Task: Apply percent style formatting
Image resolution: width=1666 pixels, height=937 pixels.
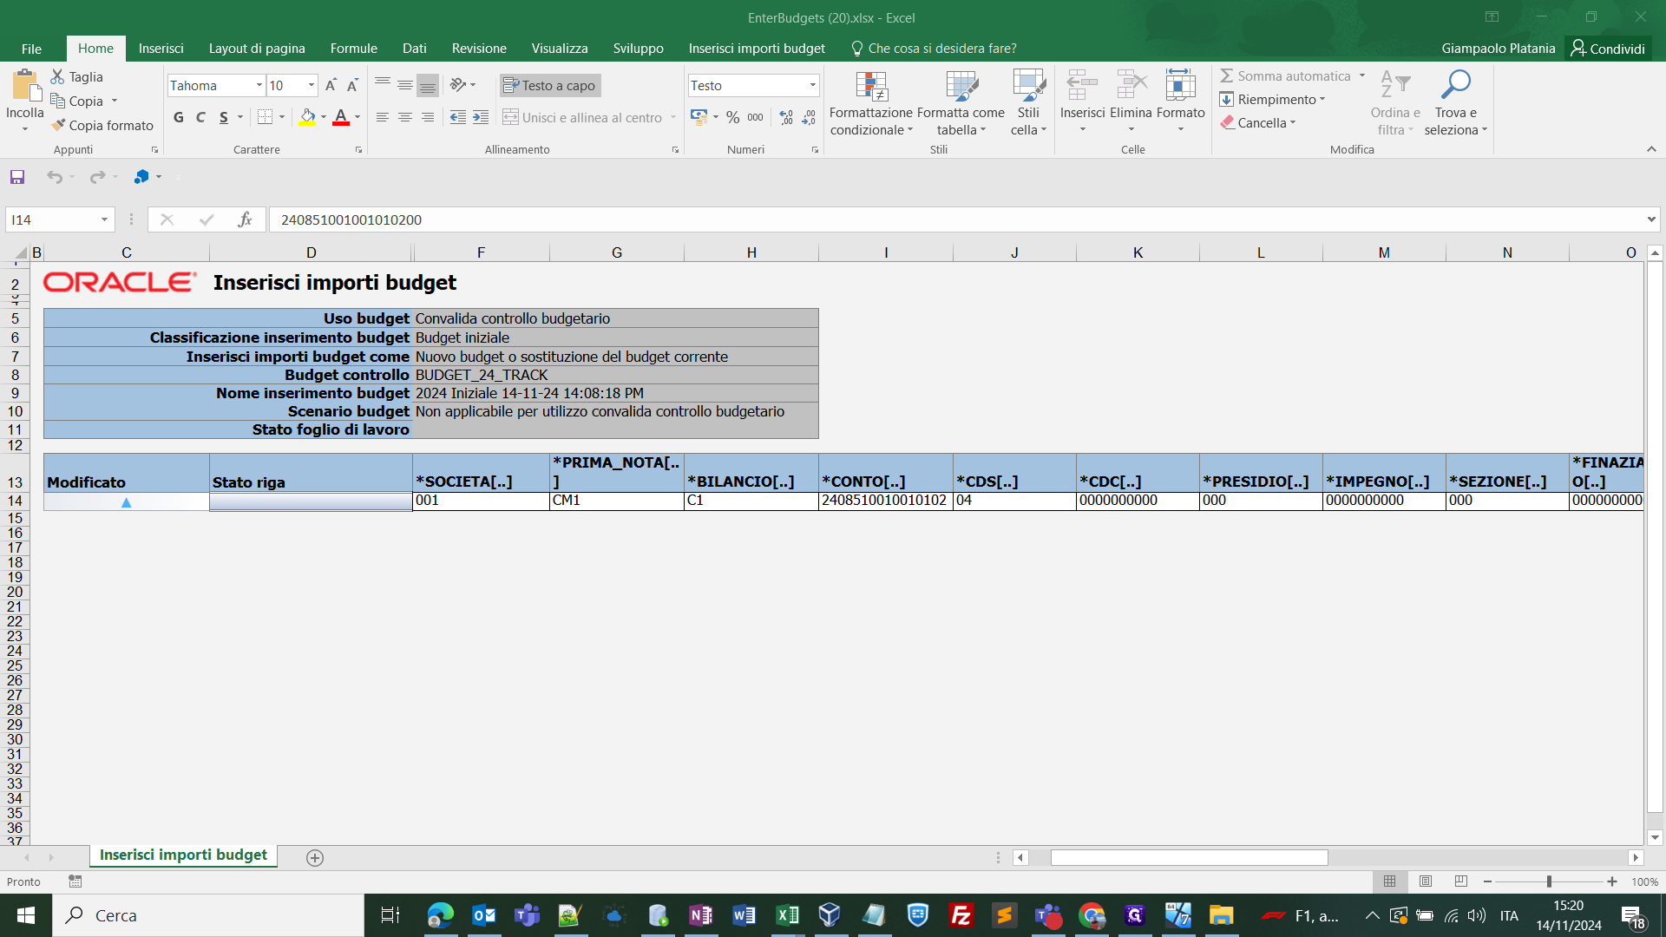Action: click(x=733, y=117)
